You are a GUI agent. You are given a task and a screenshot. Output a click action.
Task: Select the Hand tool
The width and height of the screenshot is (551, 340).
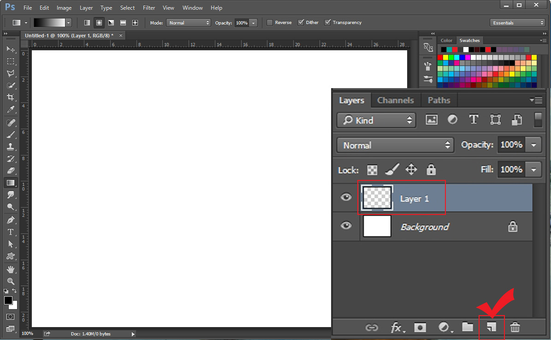tap(11, 269)
